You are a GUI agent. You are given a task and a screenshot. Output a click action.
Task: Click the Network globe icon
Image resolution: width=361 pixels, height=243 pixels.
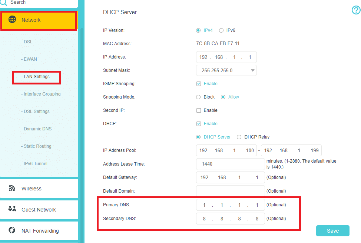tap(12, 19)
